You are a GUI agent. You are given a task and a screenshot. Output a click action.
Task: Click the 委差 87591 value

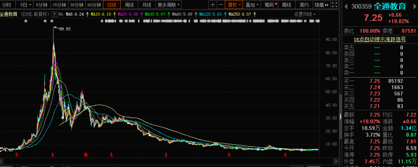pyautogui.click(x=408, y=31)
